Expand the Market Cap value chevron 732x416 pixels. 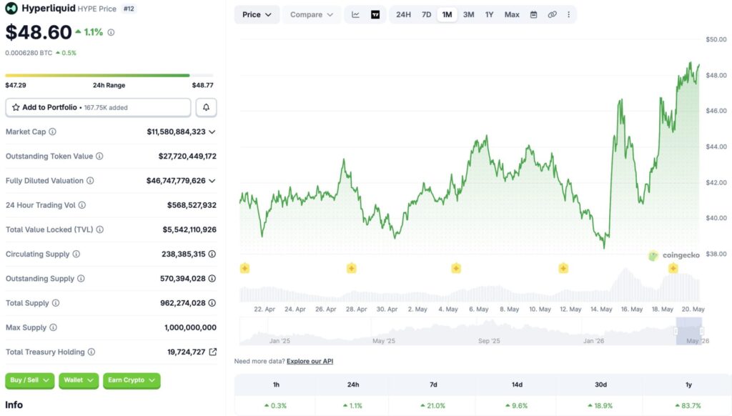(x=212, y=132)
